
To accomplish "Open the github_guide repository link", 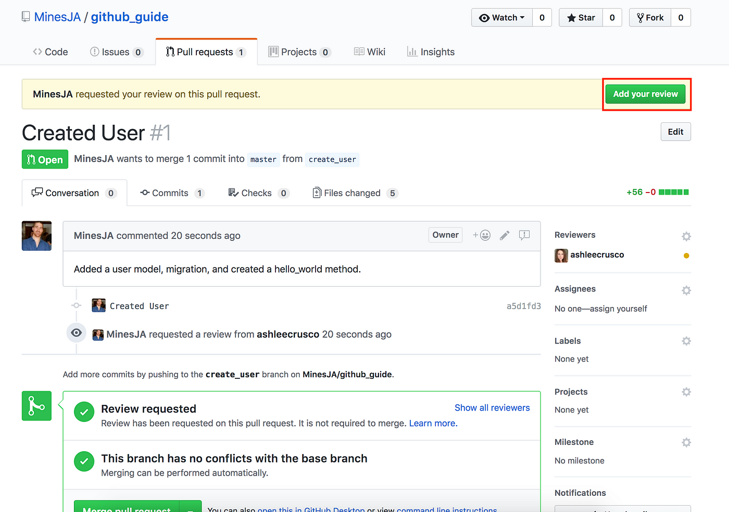I will click(x=130, y=17).
